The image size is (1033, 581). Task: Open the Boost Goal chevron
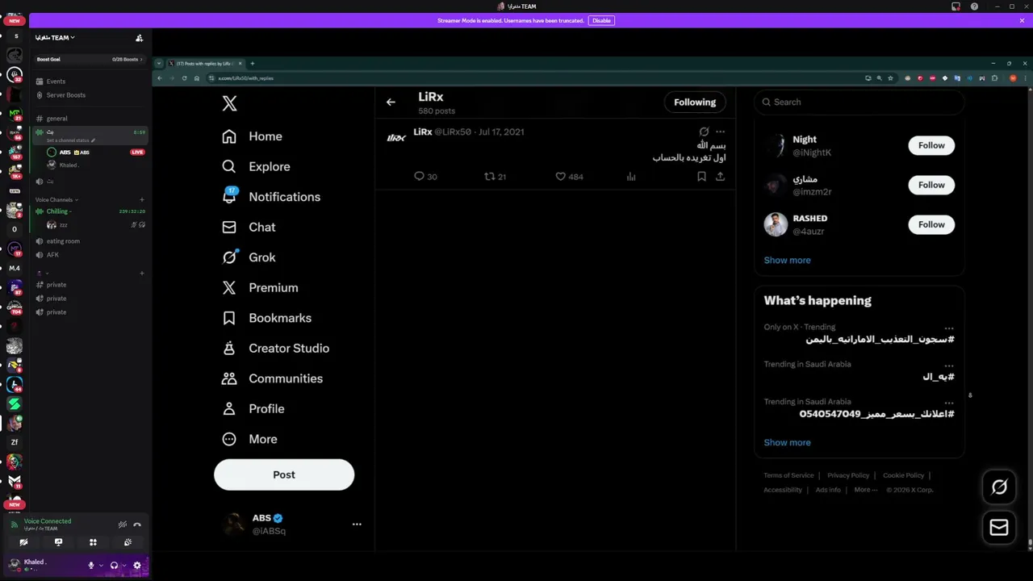click(x=141, y=59)
